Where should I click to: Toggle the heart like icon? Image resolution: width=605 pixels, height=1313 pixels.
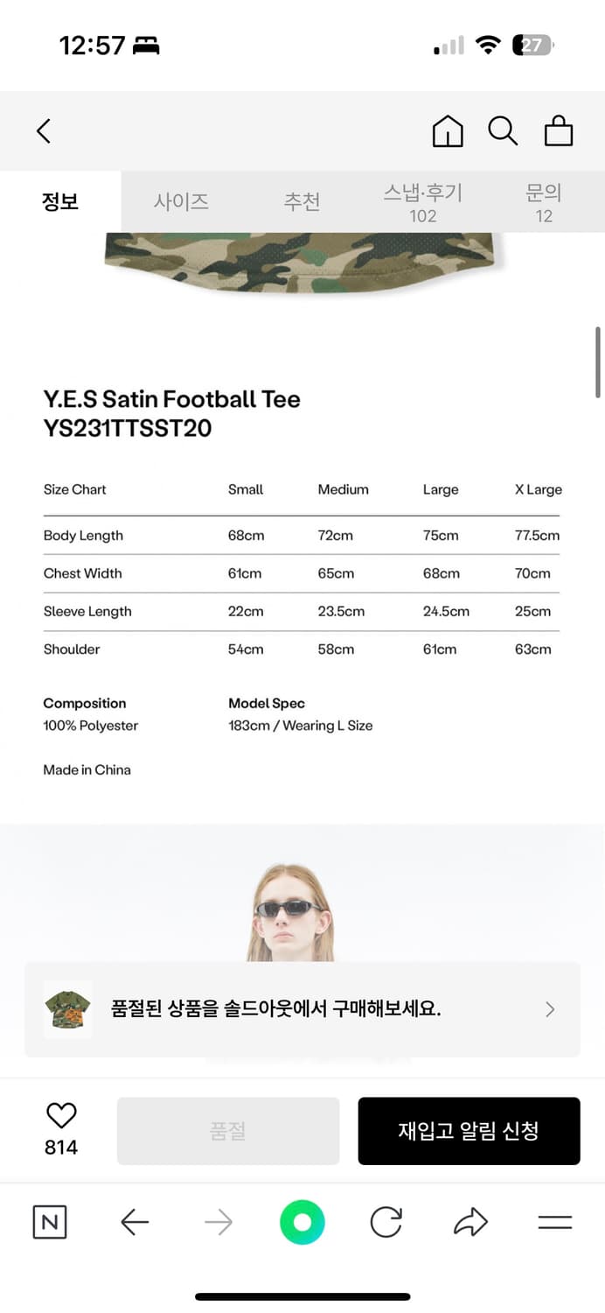[x=61, y=1115]
